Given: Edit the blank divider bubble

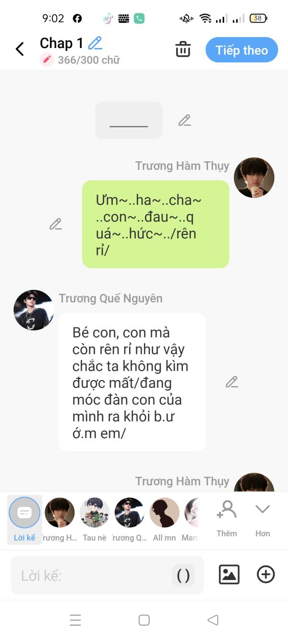Looking at the screenshot, I should click(184, 121).
